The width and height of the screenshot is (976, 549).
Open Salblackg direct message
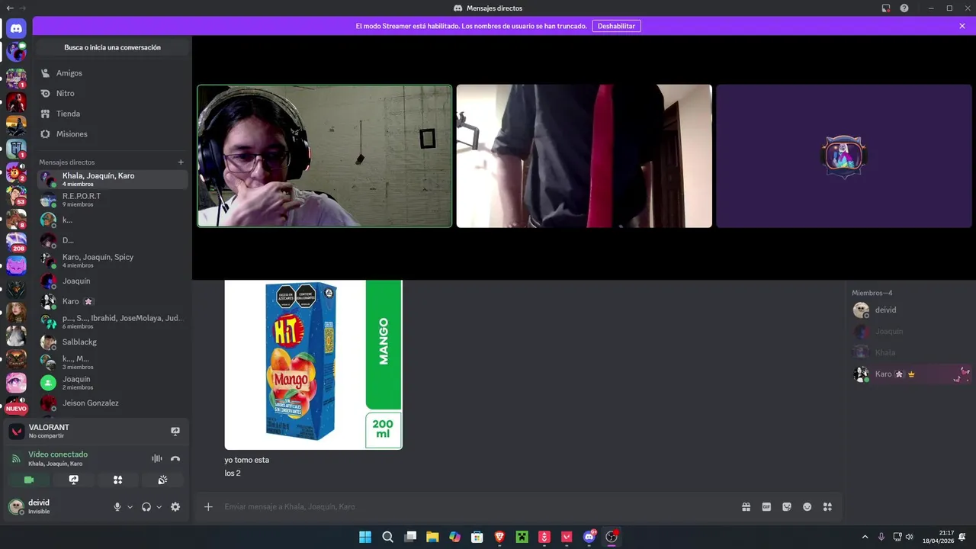point(113,342)
